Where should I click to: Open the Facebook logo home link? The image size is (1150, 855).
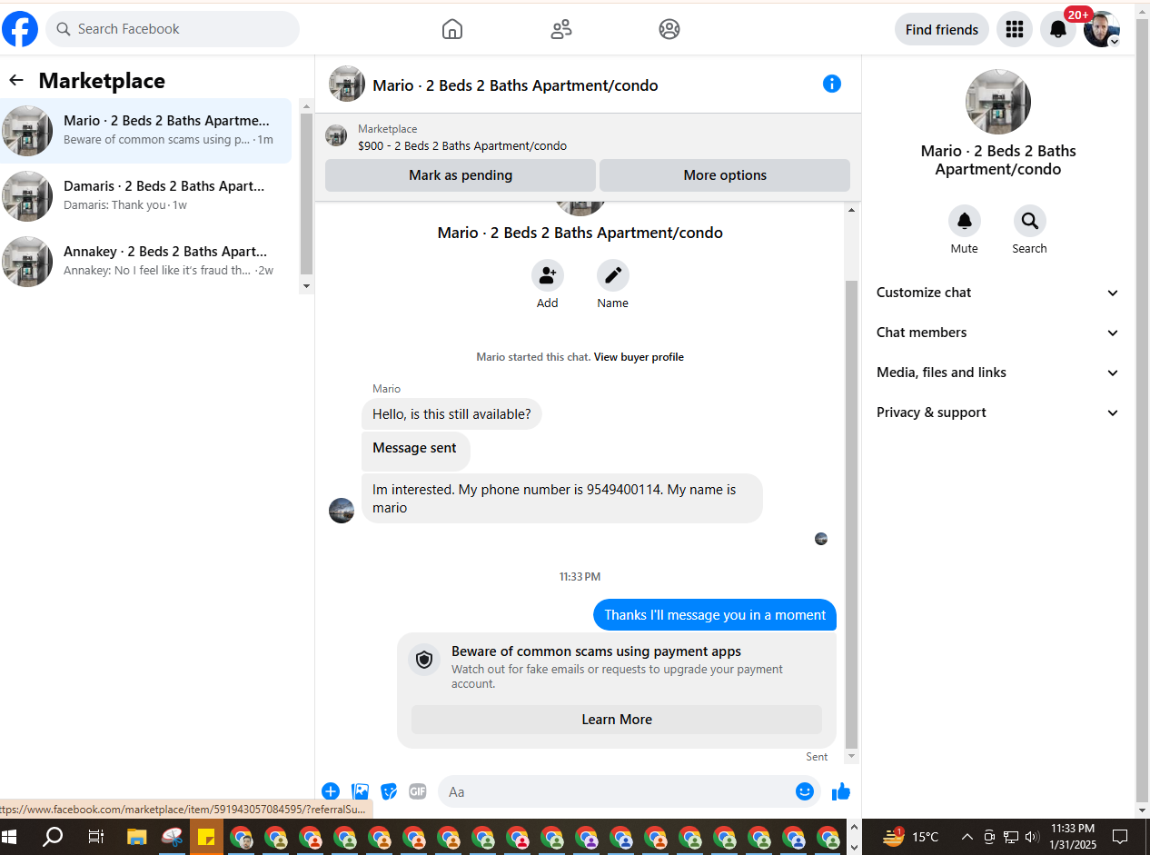[x=20, y=29]
